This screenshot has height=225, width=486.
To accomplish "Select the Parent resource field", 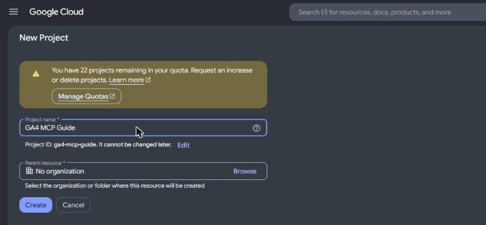I will click(143, 171).
